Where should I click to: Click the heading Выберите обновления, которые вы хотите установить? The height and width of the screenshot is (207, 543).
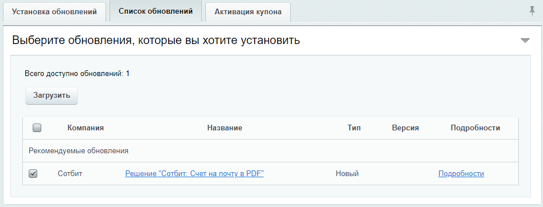pyautogui.click(x=156, y=41)
